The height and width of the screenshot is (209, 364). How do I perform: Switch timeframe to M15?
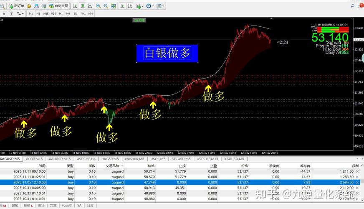coord(46,14)
